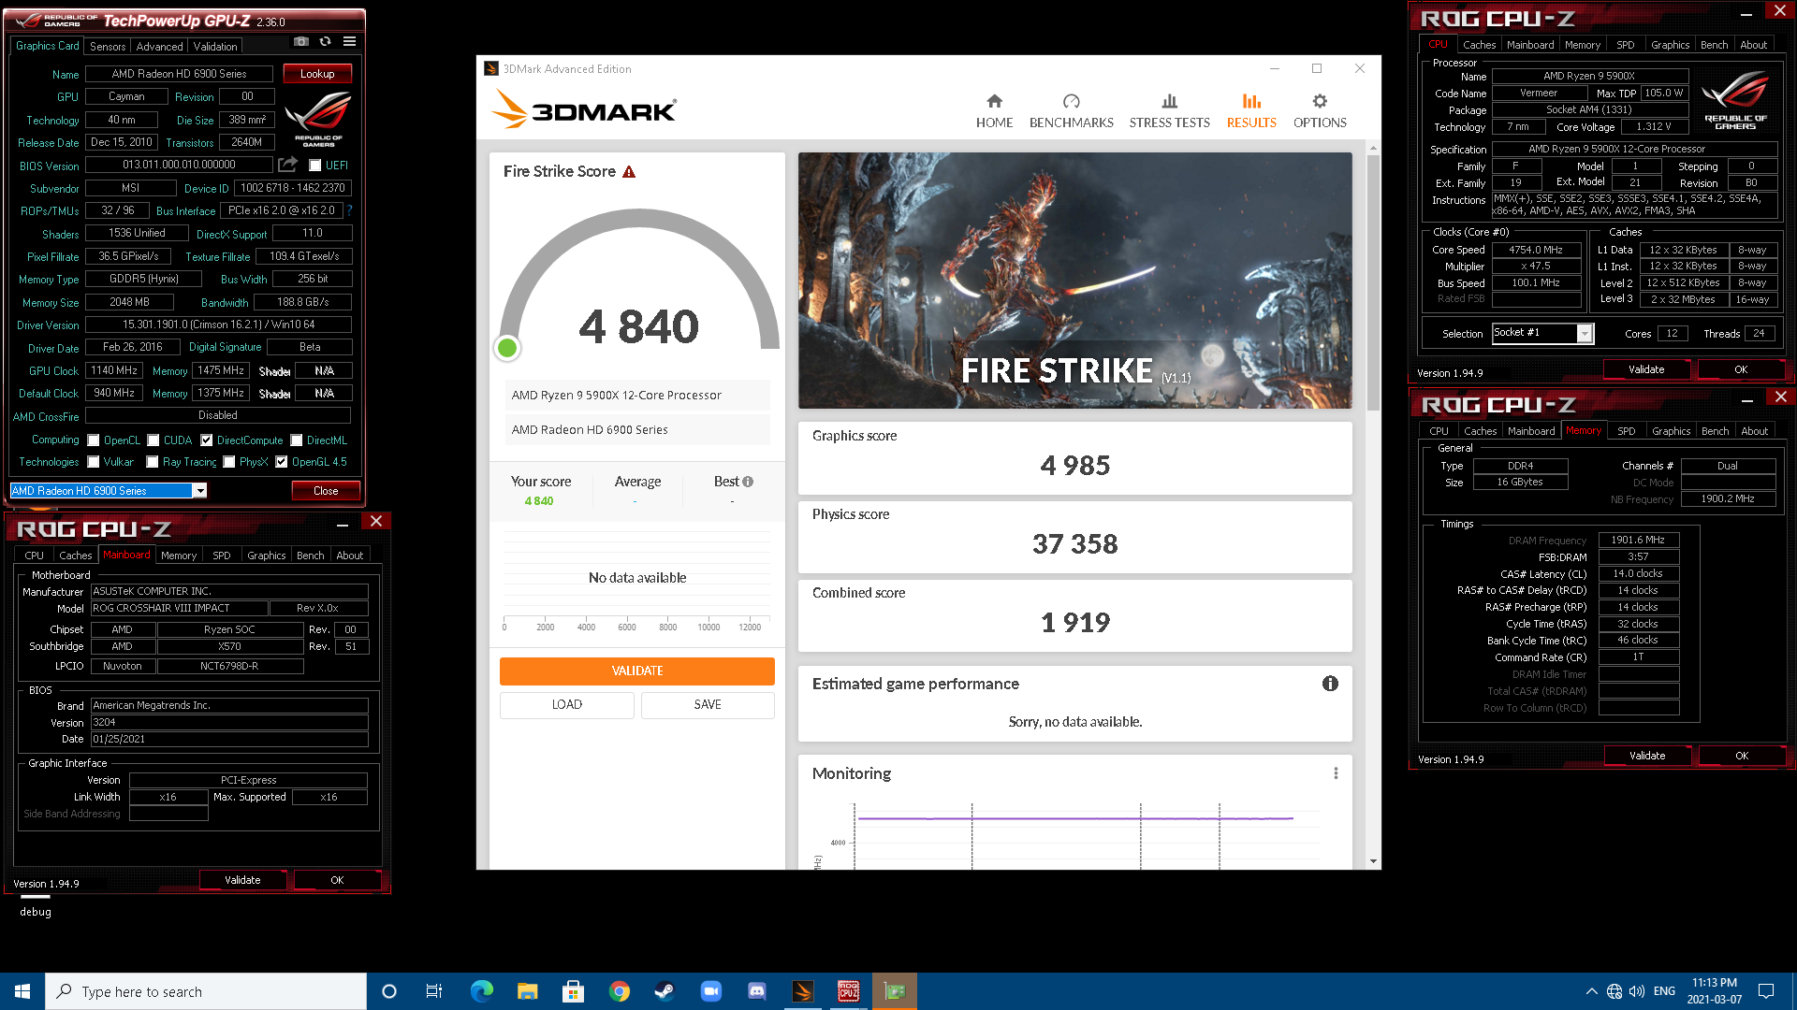This screenshot has height=1010, width=1797.
Task: Open 3DMark Options gear
Action: click(1320, 110)
